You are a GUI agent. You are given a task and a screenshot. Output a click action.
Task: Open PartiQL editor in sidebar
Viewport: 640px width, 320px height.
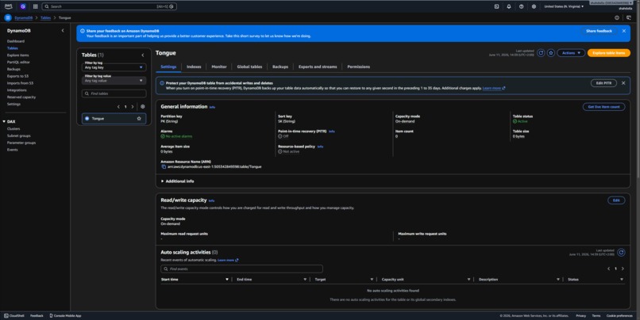pyautogui.click(x=18, y=63)
